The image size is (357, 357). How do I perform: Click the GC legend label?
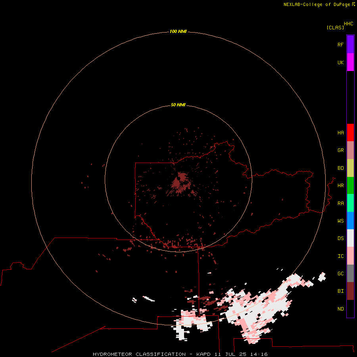340,273
